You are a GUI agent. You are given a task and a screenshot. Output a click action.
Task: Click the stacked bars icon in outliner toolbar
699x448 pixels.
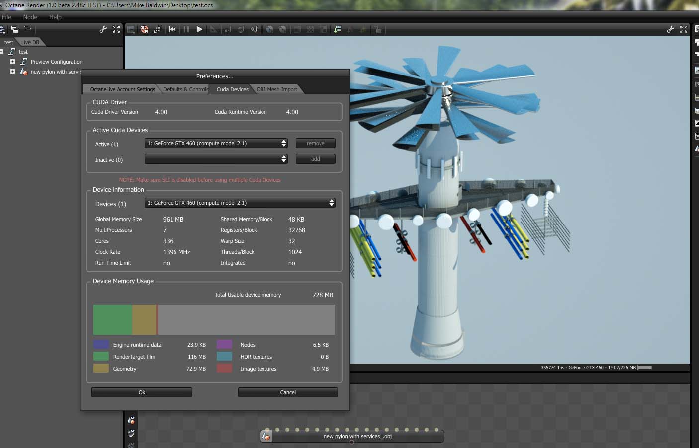coord(28,28)
